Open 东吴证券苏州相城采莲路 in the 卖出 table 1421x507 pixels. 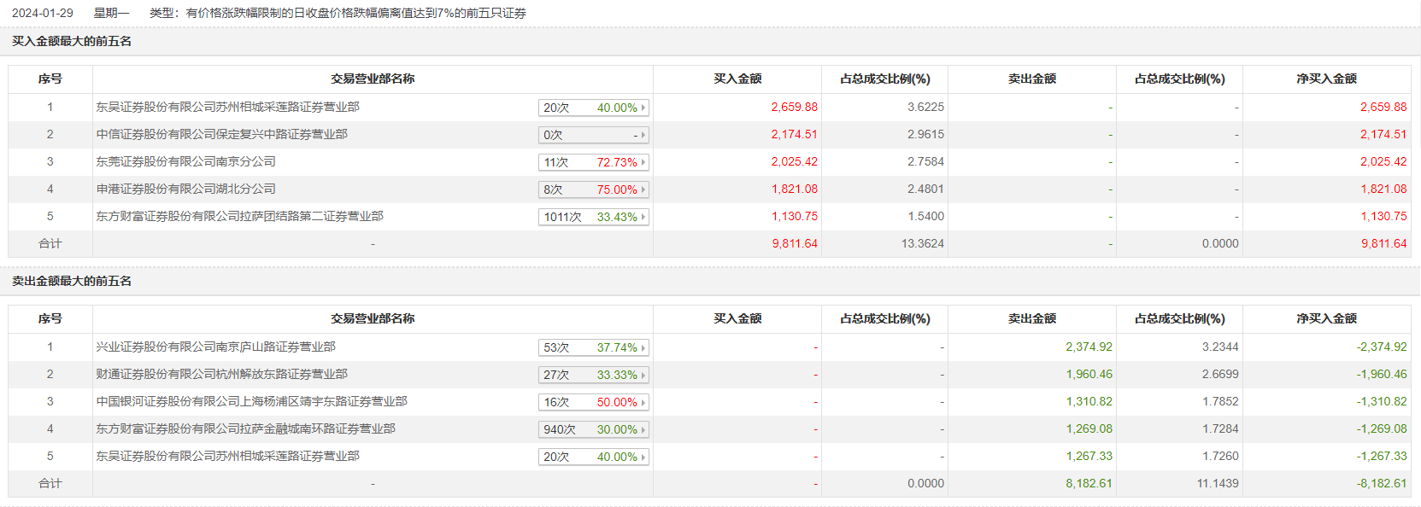[227, 456]
